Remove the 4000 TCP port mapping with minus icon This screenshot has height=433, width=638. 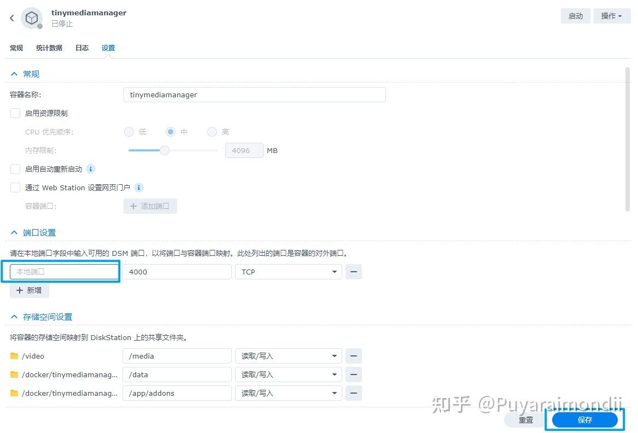coord(354,271)
